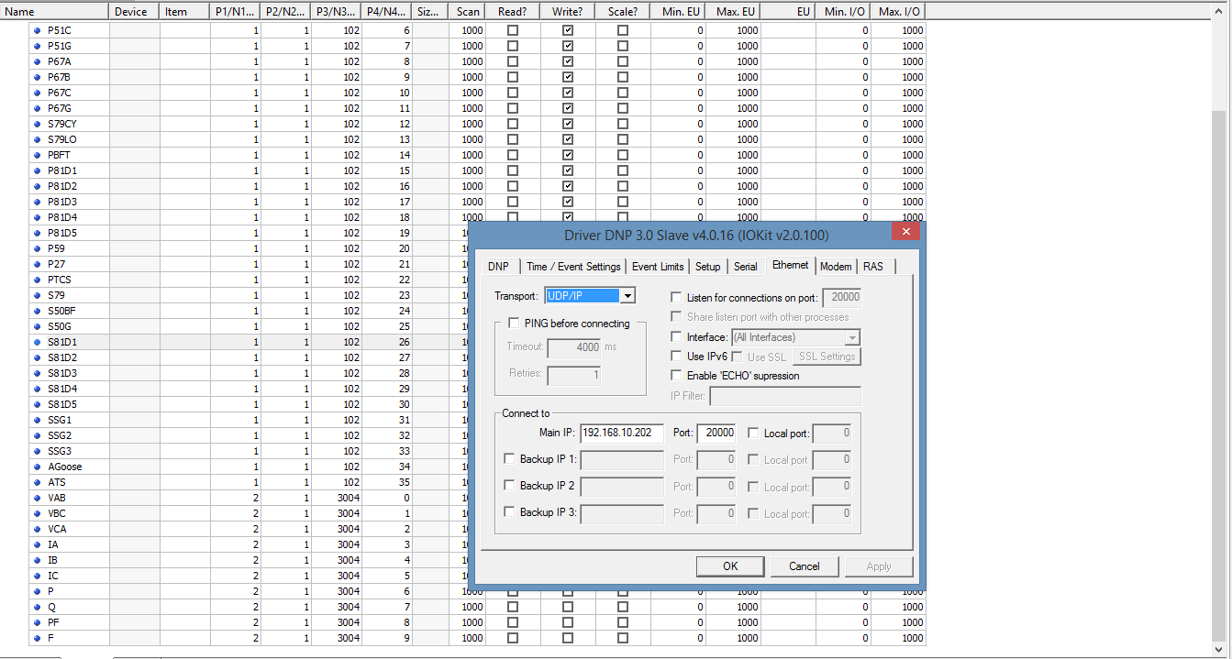Image resolution: width=1232 pixels, height=659 pixels.
Task: Check the Backup IP 3 checkbox
Action: (510, 512)
